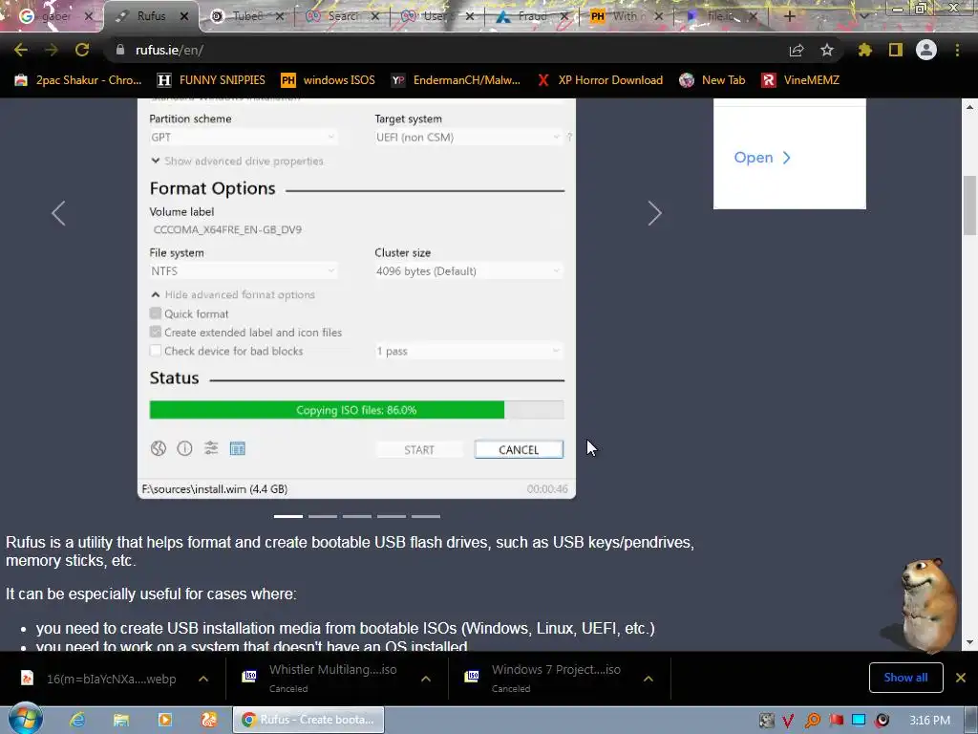Open the File system NTFS dropdown
978x734 pixels.
pyautogui.click(x=244, y=270)
